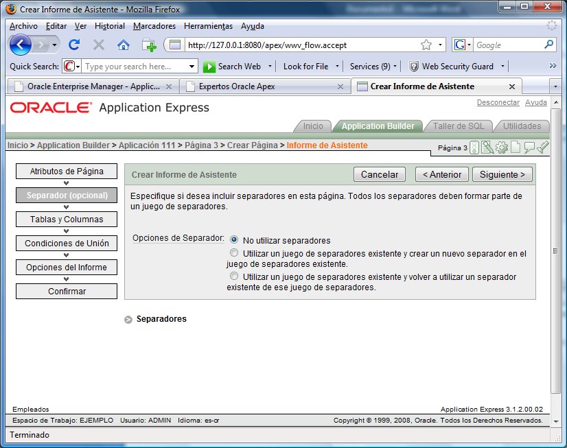Switch to Utilidades tab

point(522,126)
